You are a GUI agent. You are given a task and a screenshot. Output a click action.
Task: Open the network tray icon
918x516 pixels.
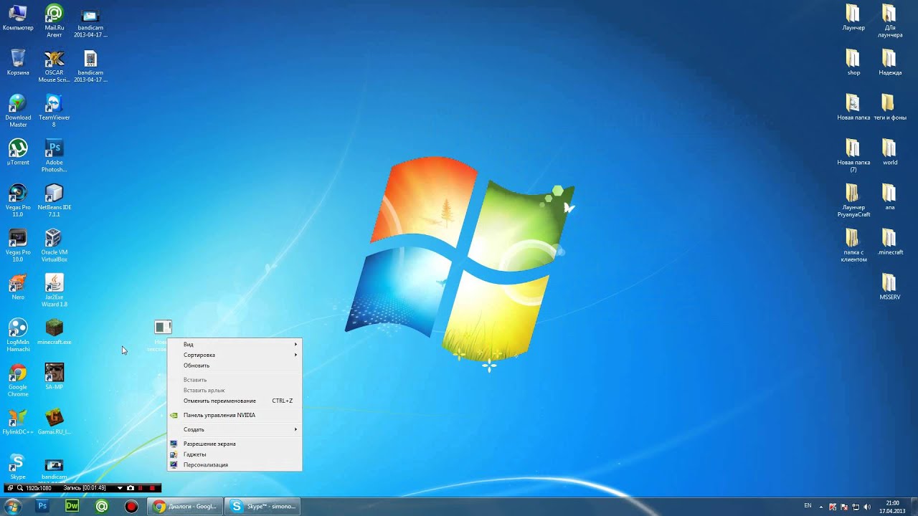856,507
